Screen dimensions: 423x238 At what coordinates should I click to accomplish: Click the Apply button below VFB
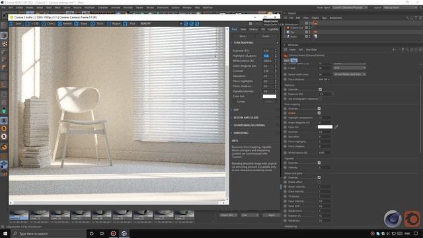pyautogui.click(x=272, y=215)
